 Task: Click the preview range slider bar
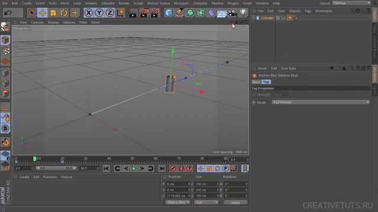tap(56, 168)
